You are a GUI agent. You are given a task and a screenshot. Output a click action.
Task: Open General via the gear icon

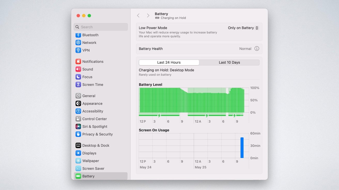click(x=78, y=96)
